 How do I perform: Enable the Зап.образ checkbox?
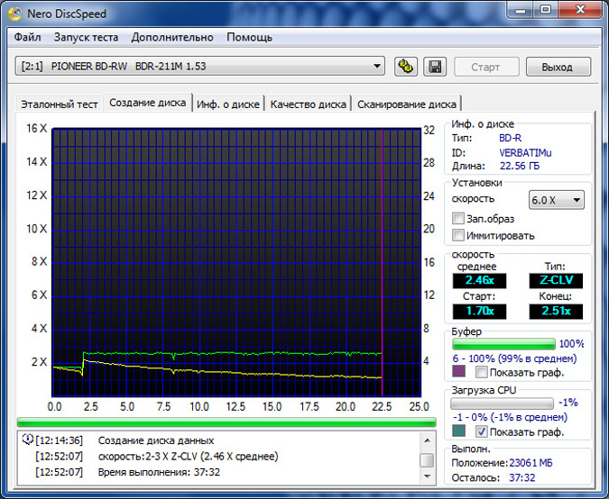(x=458, y=218)
